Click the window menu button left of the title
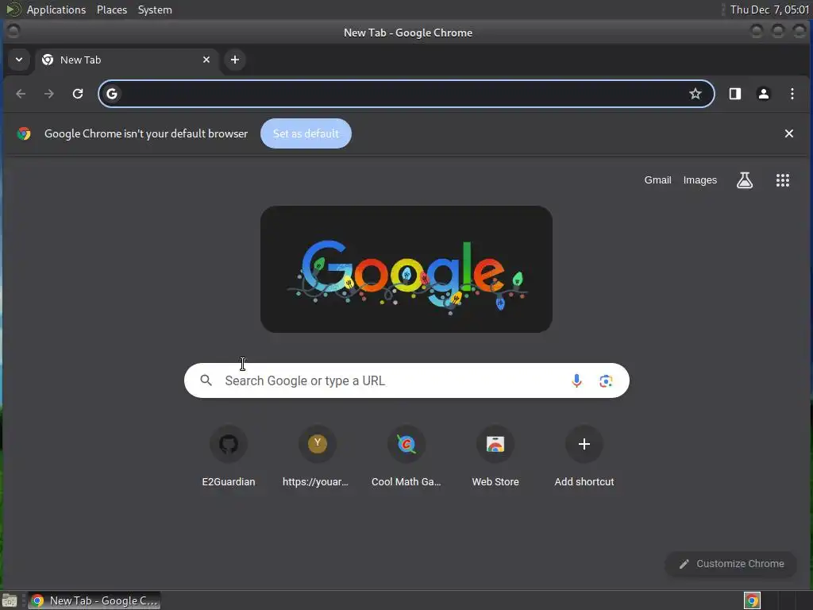This screenshot has height=610, width=813. pyautogui.click(x=13, y=32)
